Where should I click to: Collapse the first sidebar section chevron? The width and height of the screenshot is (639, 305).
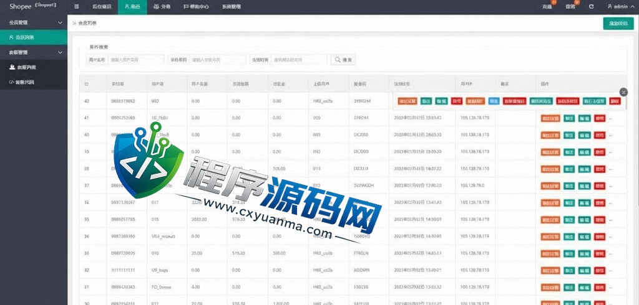click(x=61, y=23)
